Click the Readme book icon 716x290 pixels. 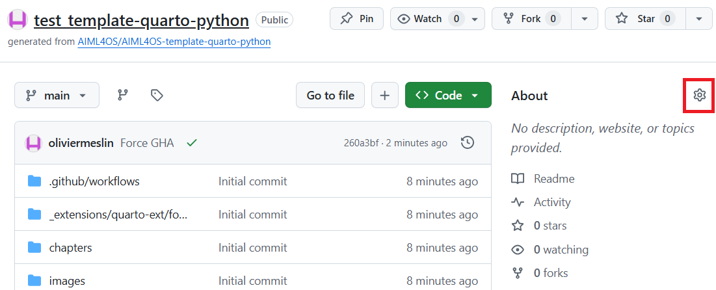pos(518,179)
